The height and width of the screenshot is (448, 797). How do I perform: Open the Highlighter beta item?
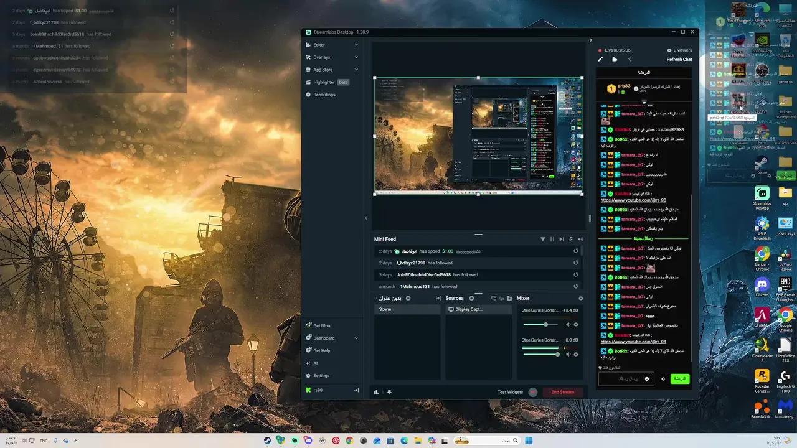327,82
